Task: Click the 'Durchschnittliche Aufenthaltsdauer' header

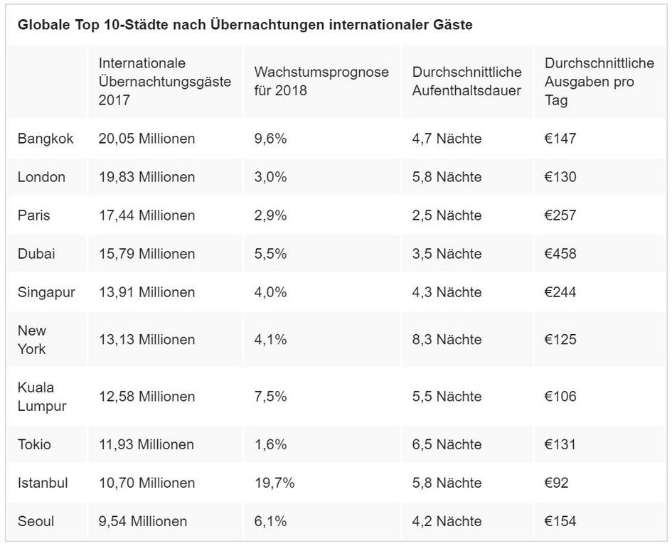Action: coord(466,82)
